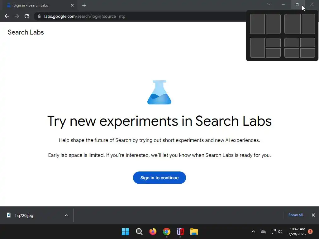Screen dimensions: 319x239
Task: Click the Chrome taskbar icon
Action: tap(167, 232)
